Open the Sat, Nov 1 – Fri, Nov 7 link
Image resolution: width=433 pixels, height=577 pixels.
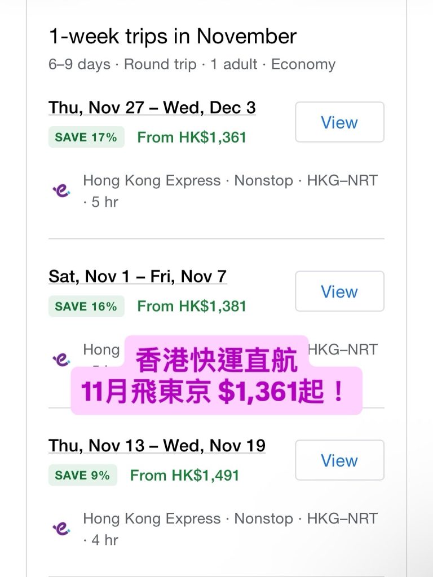138,276
